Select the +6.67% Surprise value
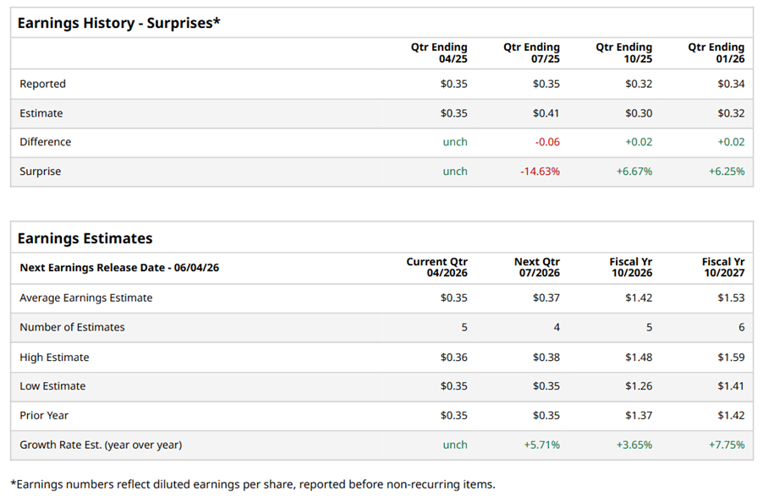 [634, 171]
